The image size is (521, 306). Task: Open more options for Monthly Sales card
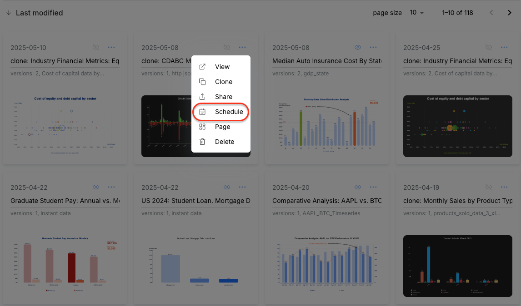[504, 187]
